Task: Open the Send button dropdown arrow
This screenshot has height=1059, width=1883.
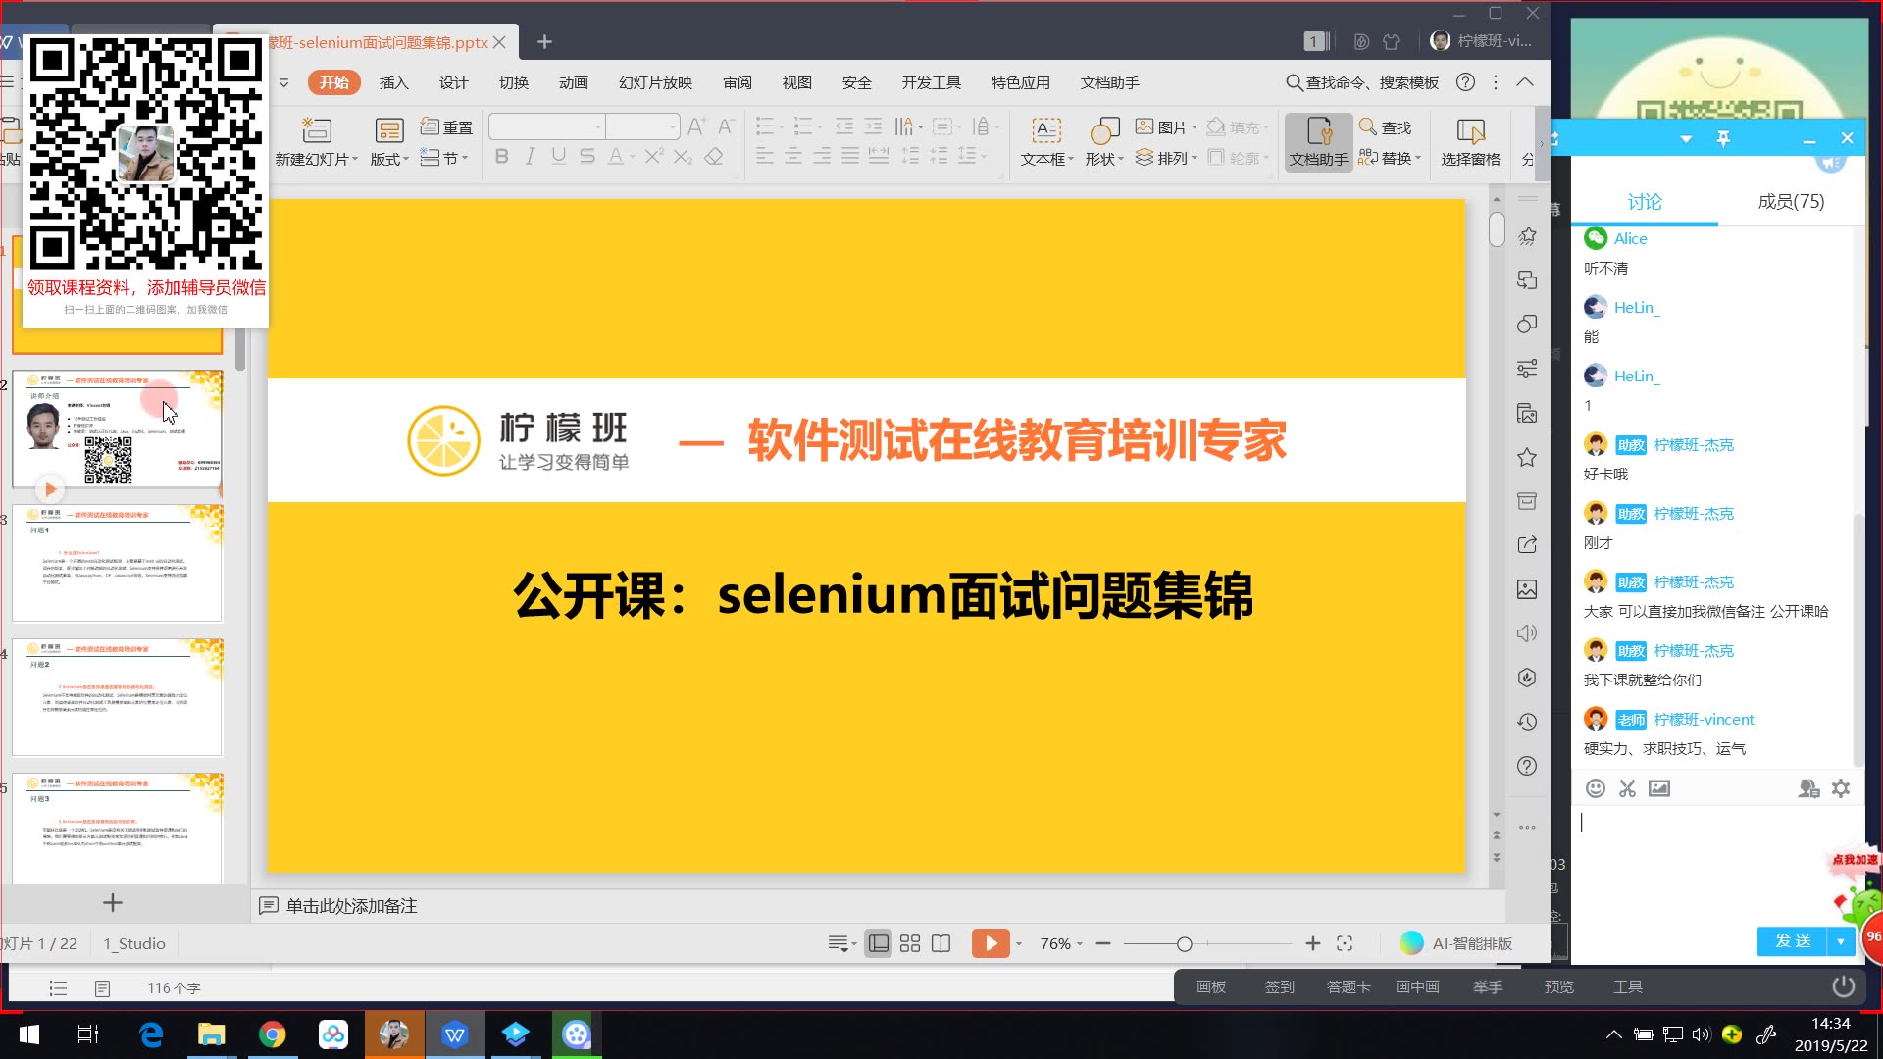Action: [x=1841, y=941]
